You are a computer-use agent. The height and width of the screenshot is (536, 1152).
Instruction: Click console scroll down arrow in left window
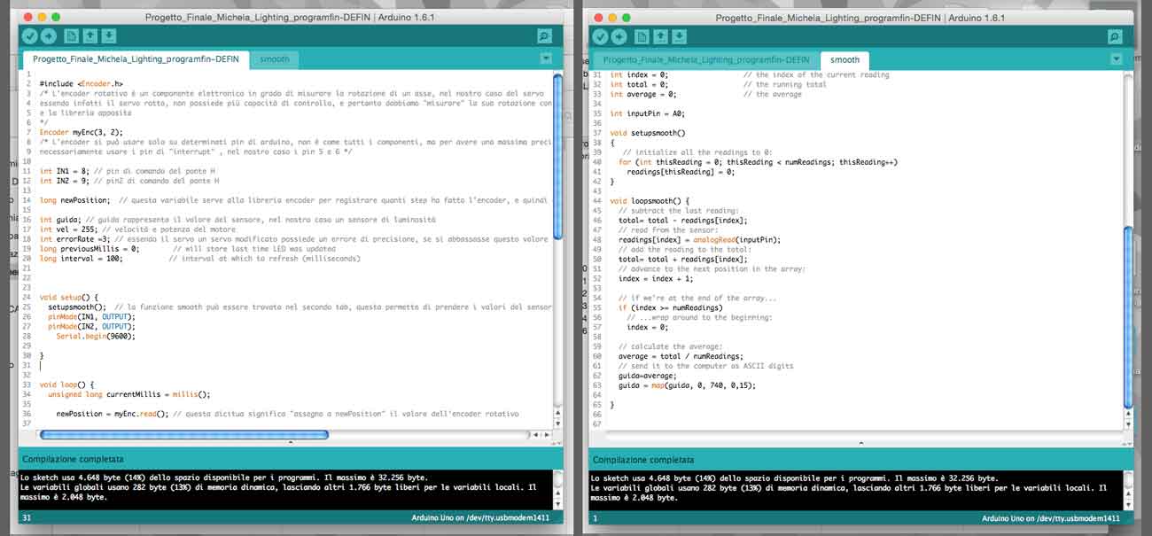tap(557, 505)
